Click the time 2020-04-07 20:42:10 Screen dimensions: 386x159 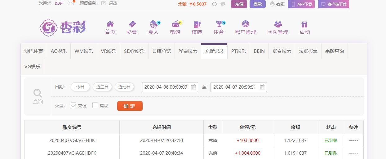162,140
